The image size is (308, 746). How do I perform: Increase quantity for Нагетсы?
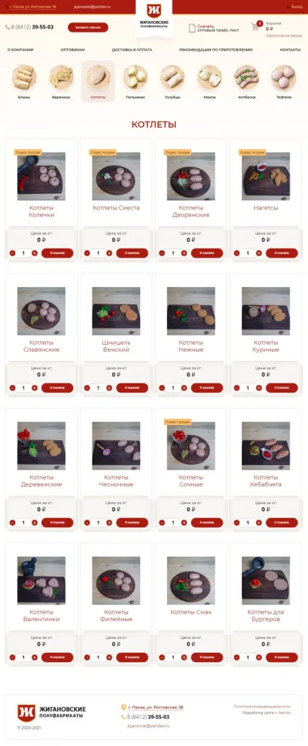point(259,253)
